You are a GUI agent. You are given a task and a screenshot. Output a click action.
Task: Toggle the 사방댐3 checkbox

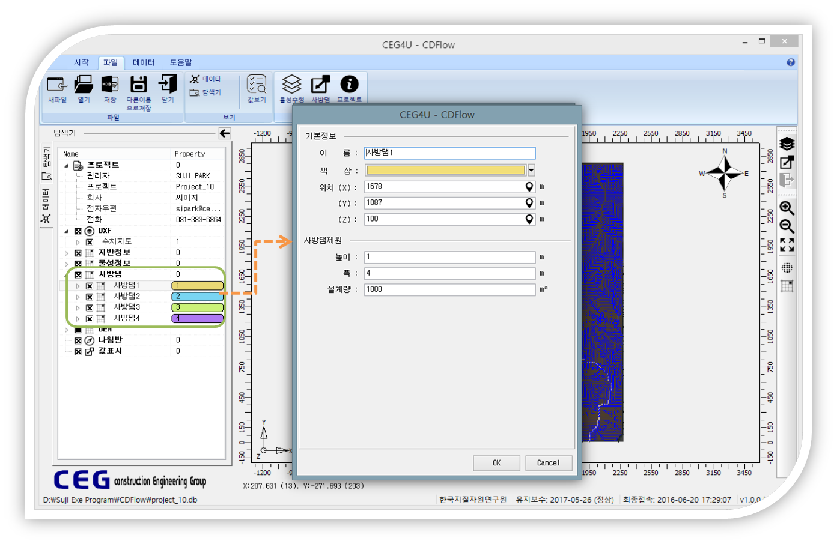pos(90,307)
